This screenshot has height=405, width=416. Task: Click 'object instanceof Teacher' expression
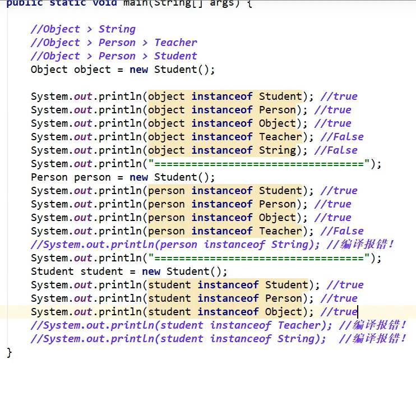pos(225,137)
